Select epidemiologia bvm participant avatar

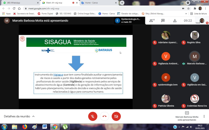(166, 77)
